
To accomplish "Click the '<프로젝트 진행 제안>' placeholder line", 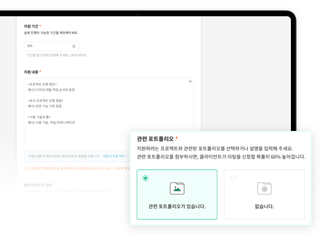I will coord(42,85).
